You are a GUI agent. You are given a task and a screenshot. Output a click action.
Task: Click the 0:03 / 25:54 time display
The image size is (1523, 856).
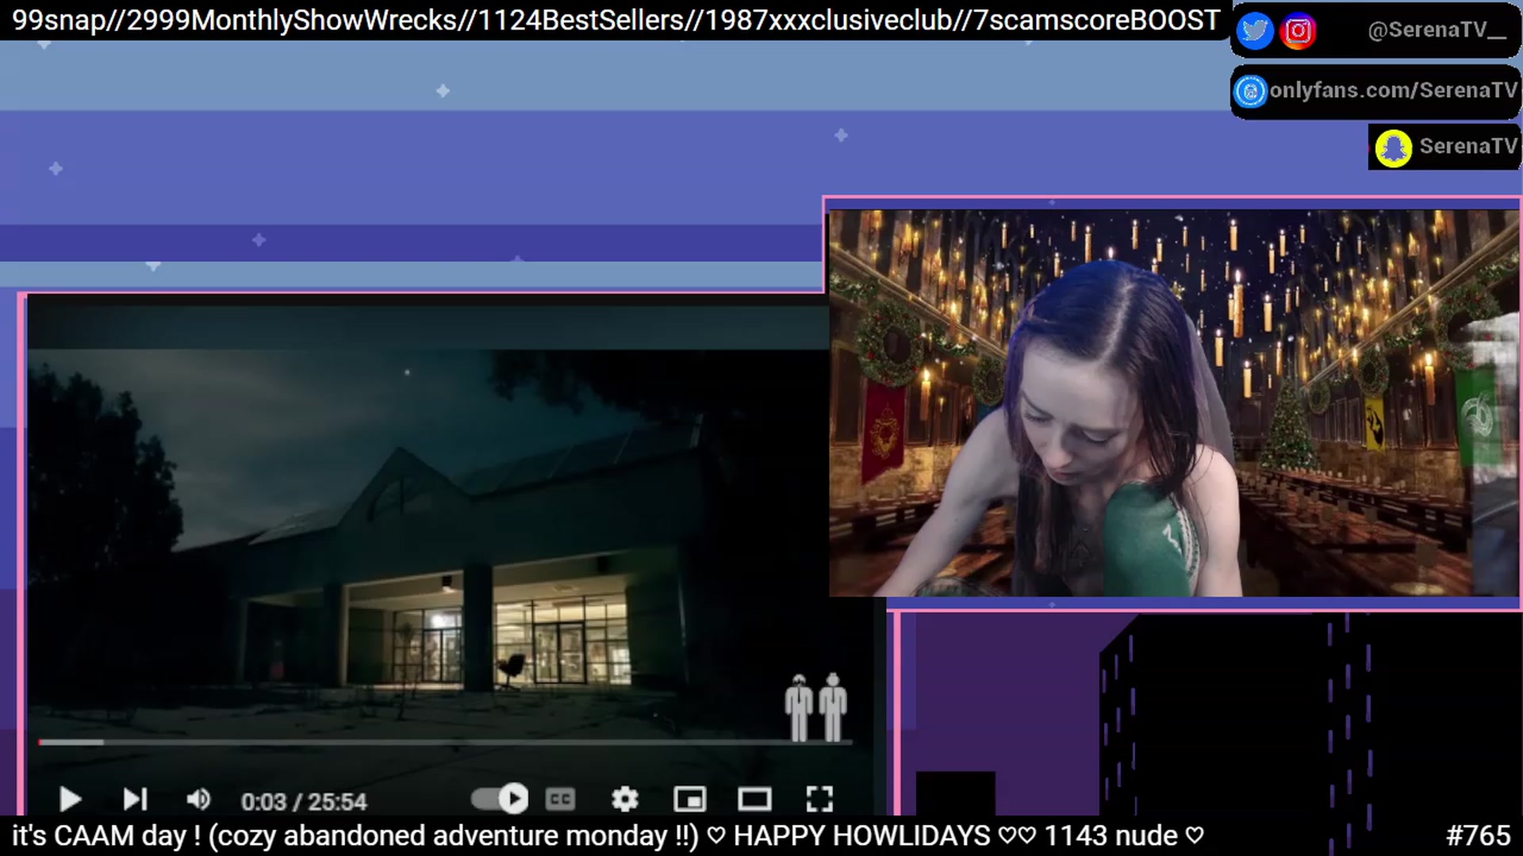[x=304, y=801]
